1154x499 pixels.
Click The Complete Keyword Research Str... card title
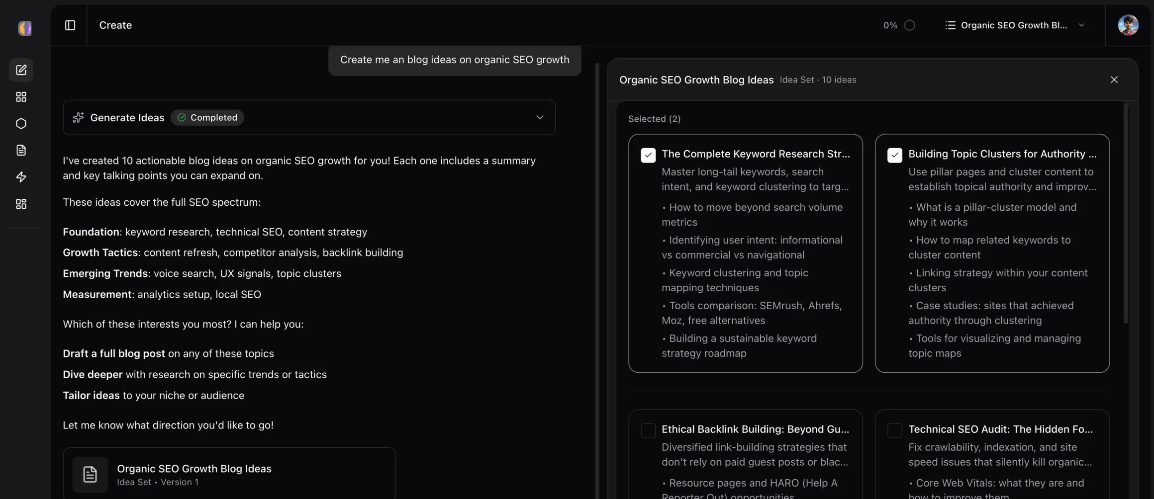[x=756, y=154]
